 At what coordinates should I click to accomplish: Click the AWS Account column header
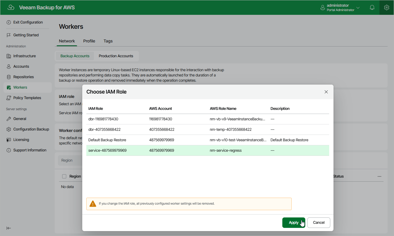point(161,109)
